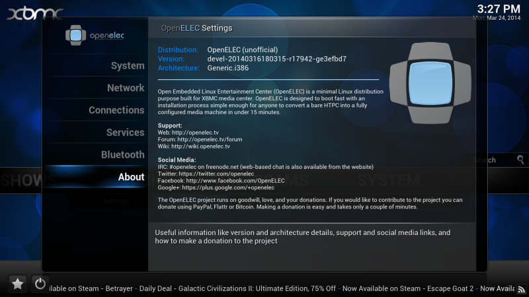This screenshot has height=297, width=529.
Task: Click the XBMC logo
Action: click(x=34, y=12)
